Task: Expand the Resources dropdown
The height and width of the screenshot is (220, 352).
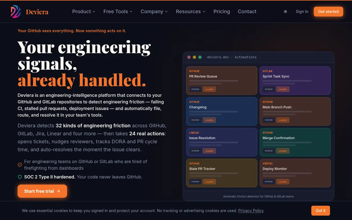Action: [x=191, y=12]
